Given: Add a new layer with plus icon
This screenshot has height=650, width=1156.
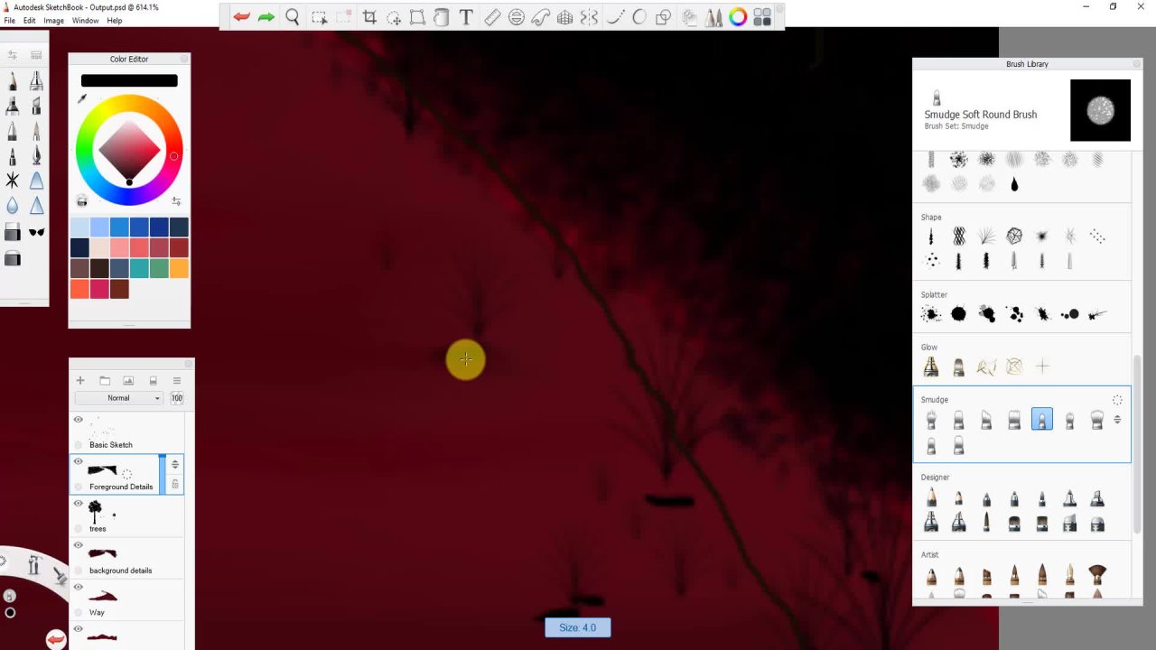Looking at the screenshot, I should click(80, 381).
